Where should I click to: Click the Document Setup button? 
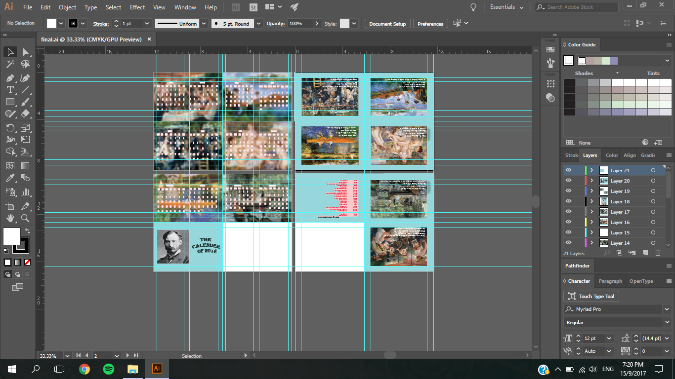click(x=387, y=24)
